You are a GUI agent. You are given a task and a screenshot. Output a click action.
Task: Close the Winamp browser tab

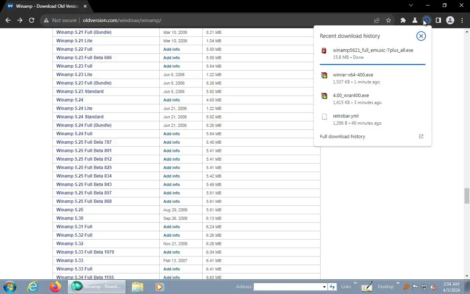[86, 6]
